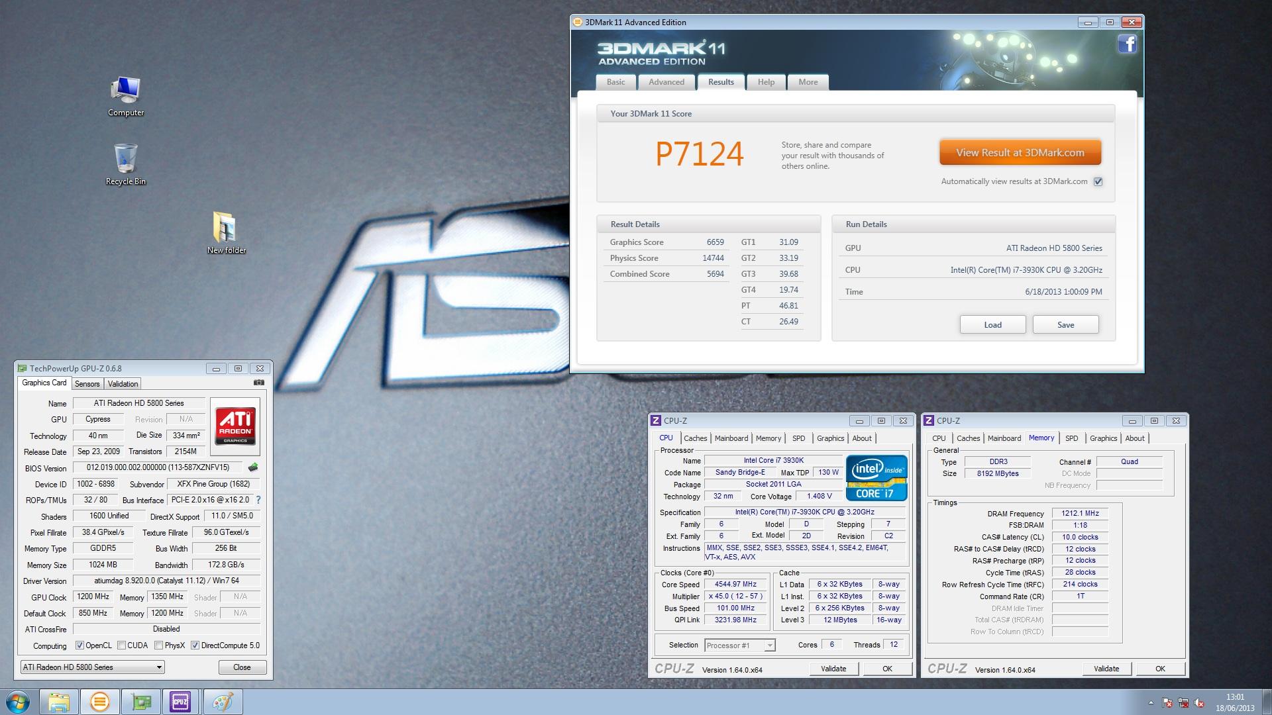Click the Intel Core i7 logo in CPU-Z
The image size is (1272, 715).
(876, 477)
